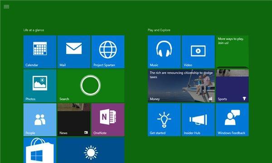Open the Insider Hub megaphone tile
Screen dimensions: 272x163
tap(198, 120)
